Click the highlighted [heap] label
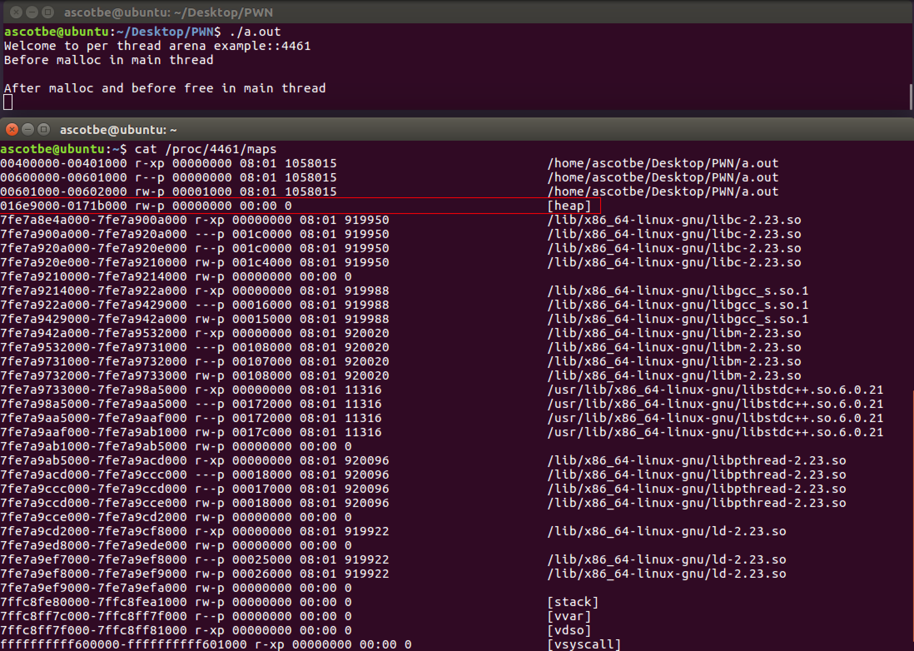 569,206
